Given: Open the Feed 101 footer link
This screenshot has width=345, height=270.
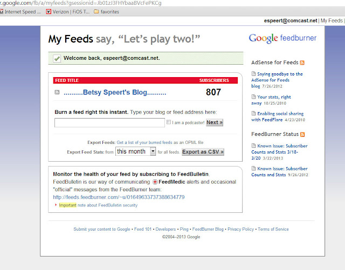Looking at the screenshot, I should click(x=143, y=229).
